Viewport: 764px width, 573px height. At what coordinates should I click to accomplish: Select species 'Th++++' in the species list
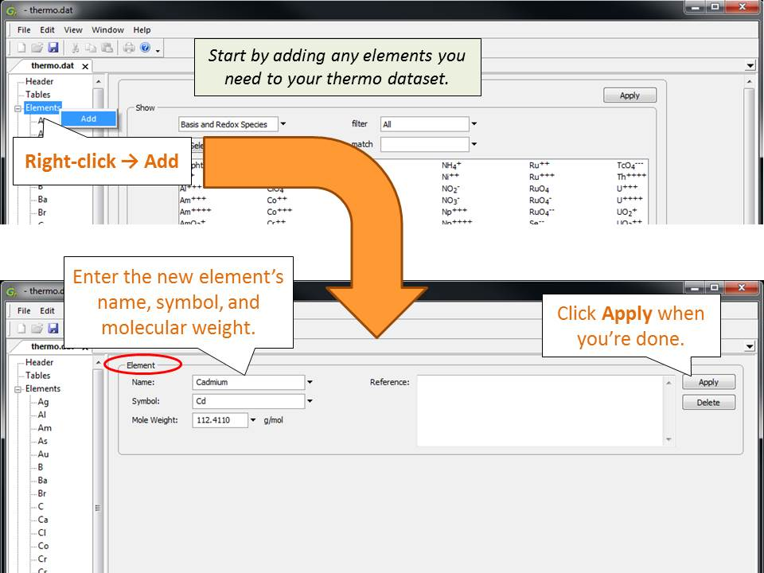tap(631, 177)
